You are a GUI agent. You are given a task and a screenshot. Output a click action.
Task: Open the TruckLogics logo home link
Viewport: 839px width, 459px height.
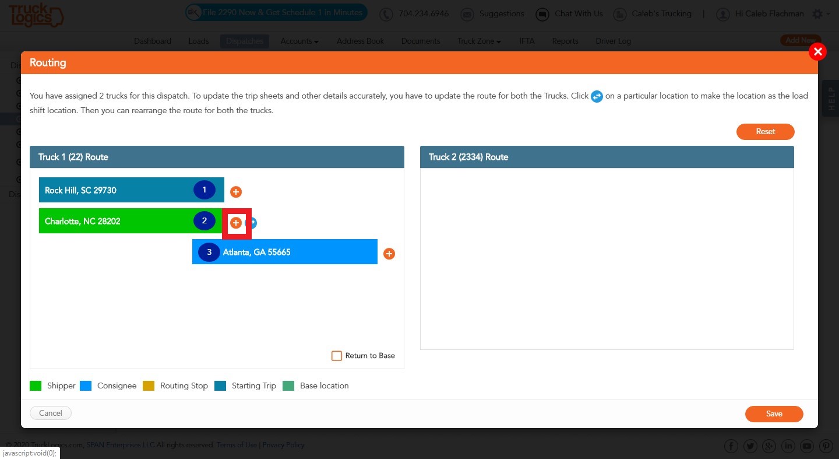tap(36, 15)
